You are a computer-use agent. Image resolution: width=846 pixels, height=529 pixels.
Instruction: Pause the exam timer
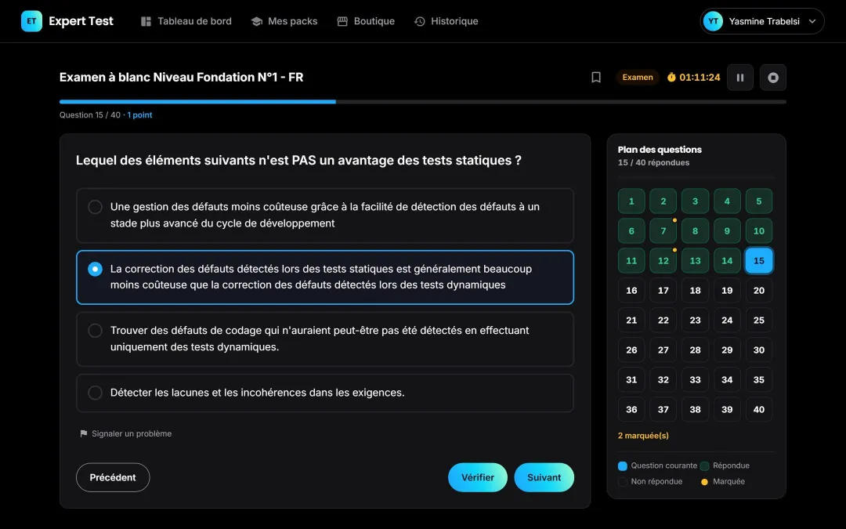739,77
